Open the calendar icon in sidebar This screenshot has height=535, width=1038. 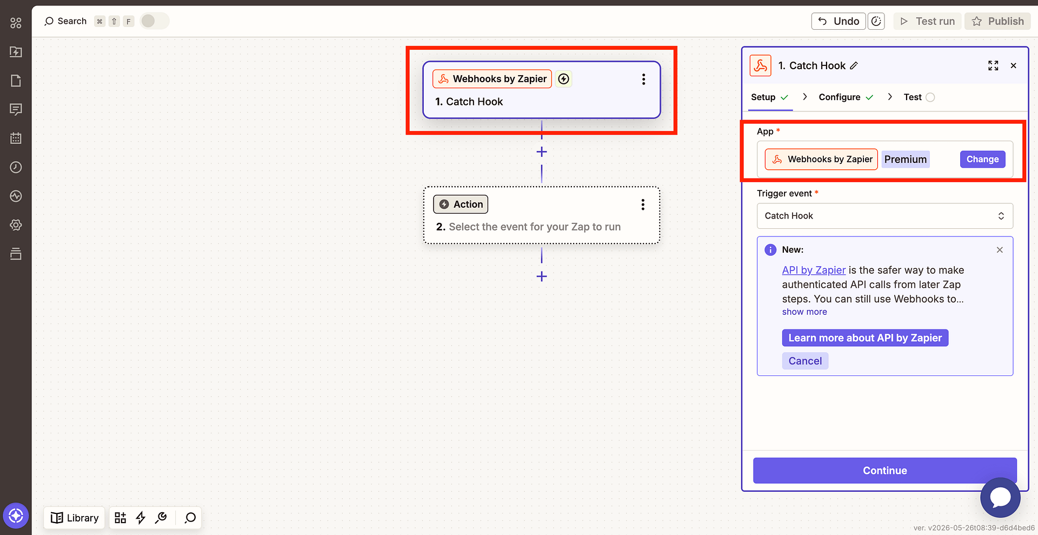coord(16,138)
